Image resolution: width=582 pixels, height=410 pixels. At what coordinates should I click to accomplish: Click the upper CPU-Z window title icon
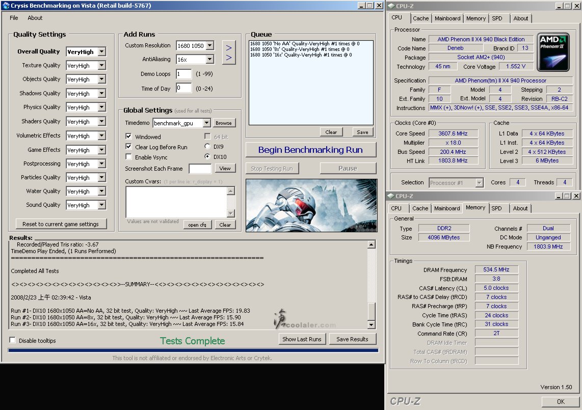pyautogui.click(x=391, y=6)
